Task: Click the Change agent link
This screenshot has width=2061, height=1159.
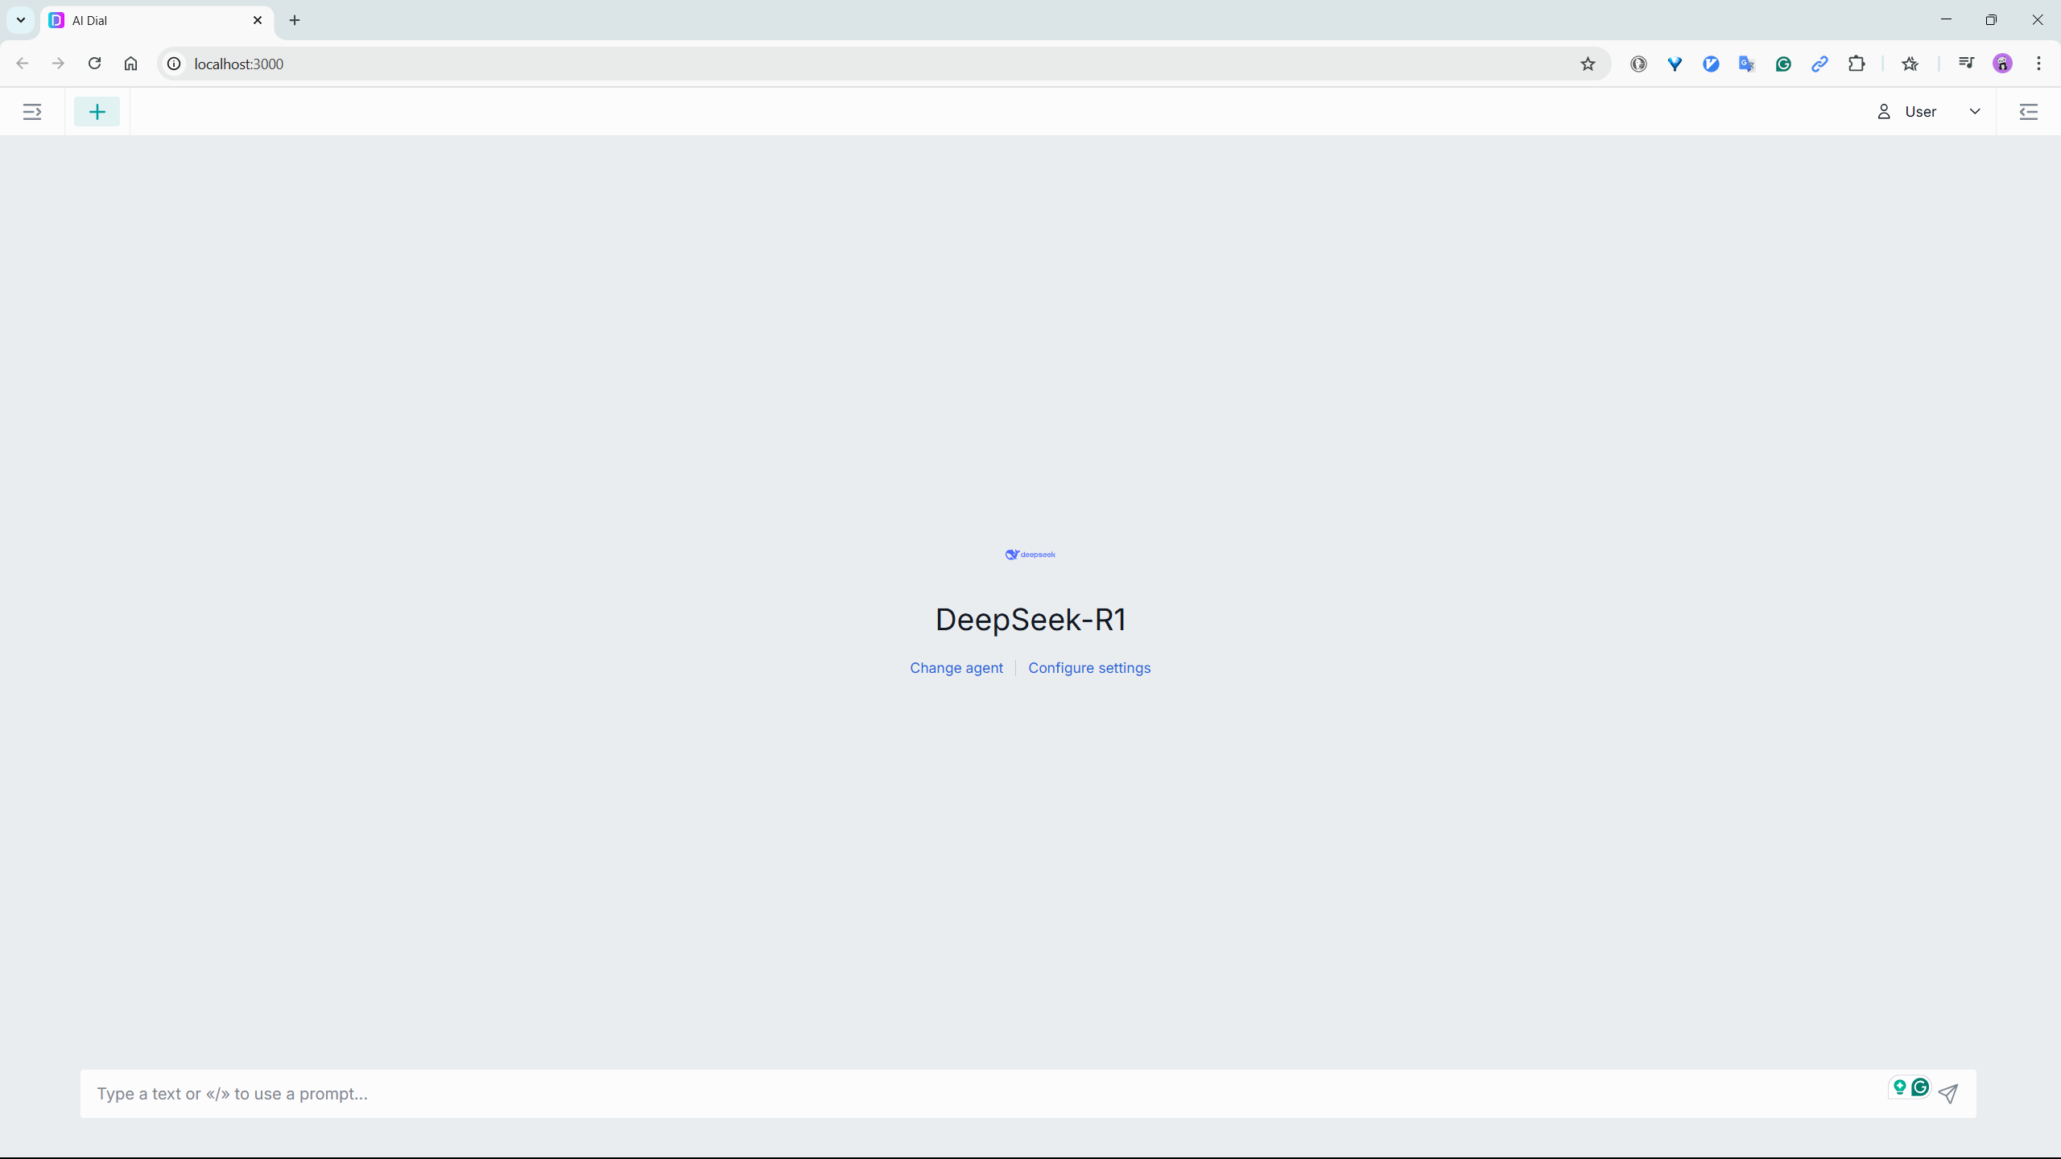Action: tap(956, 668)
